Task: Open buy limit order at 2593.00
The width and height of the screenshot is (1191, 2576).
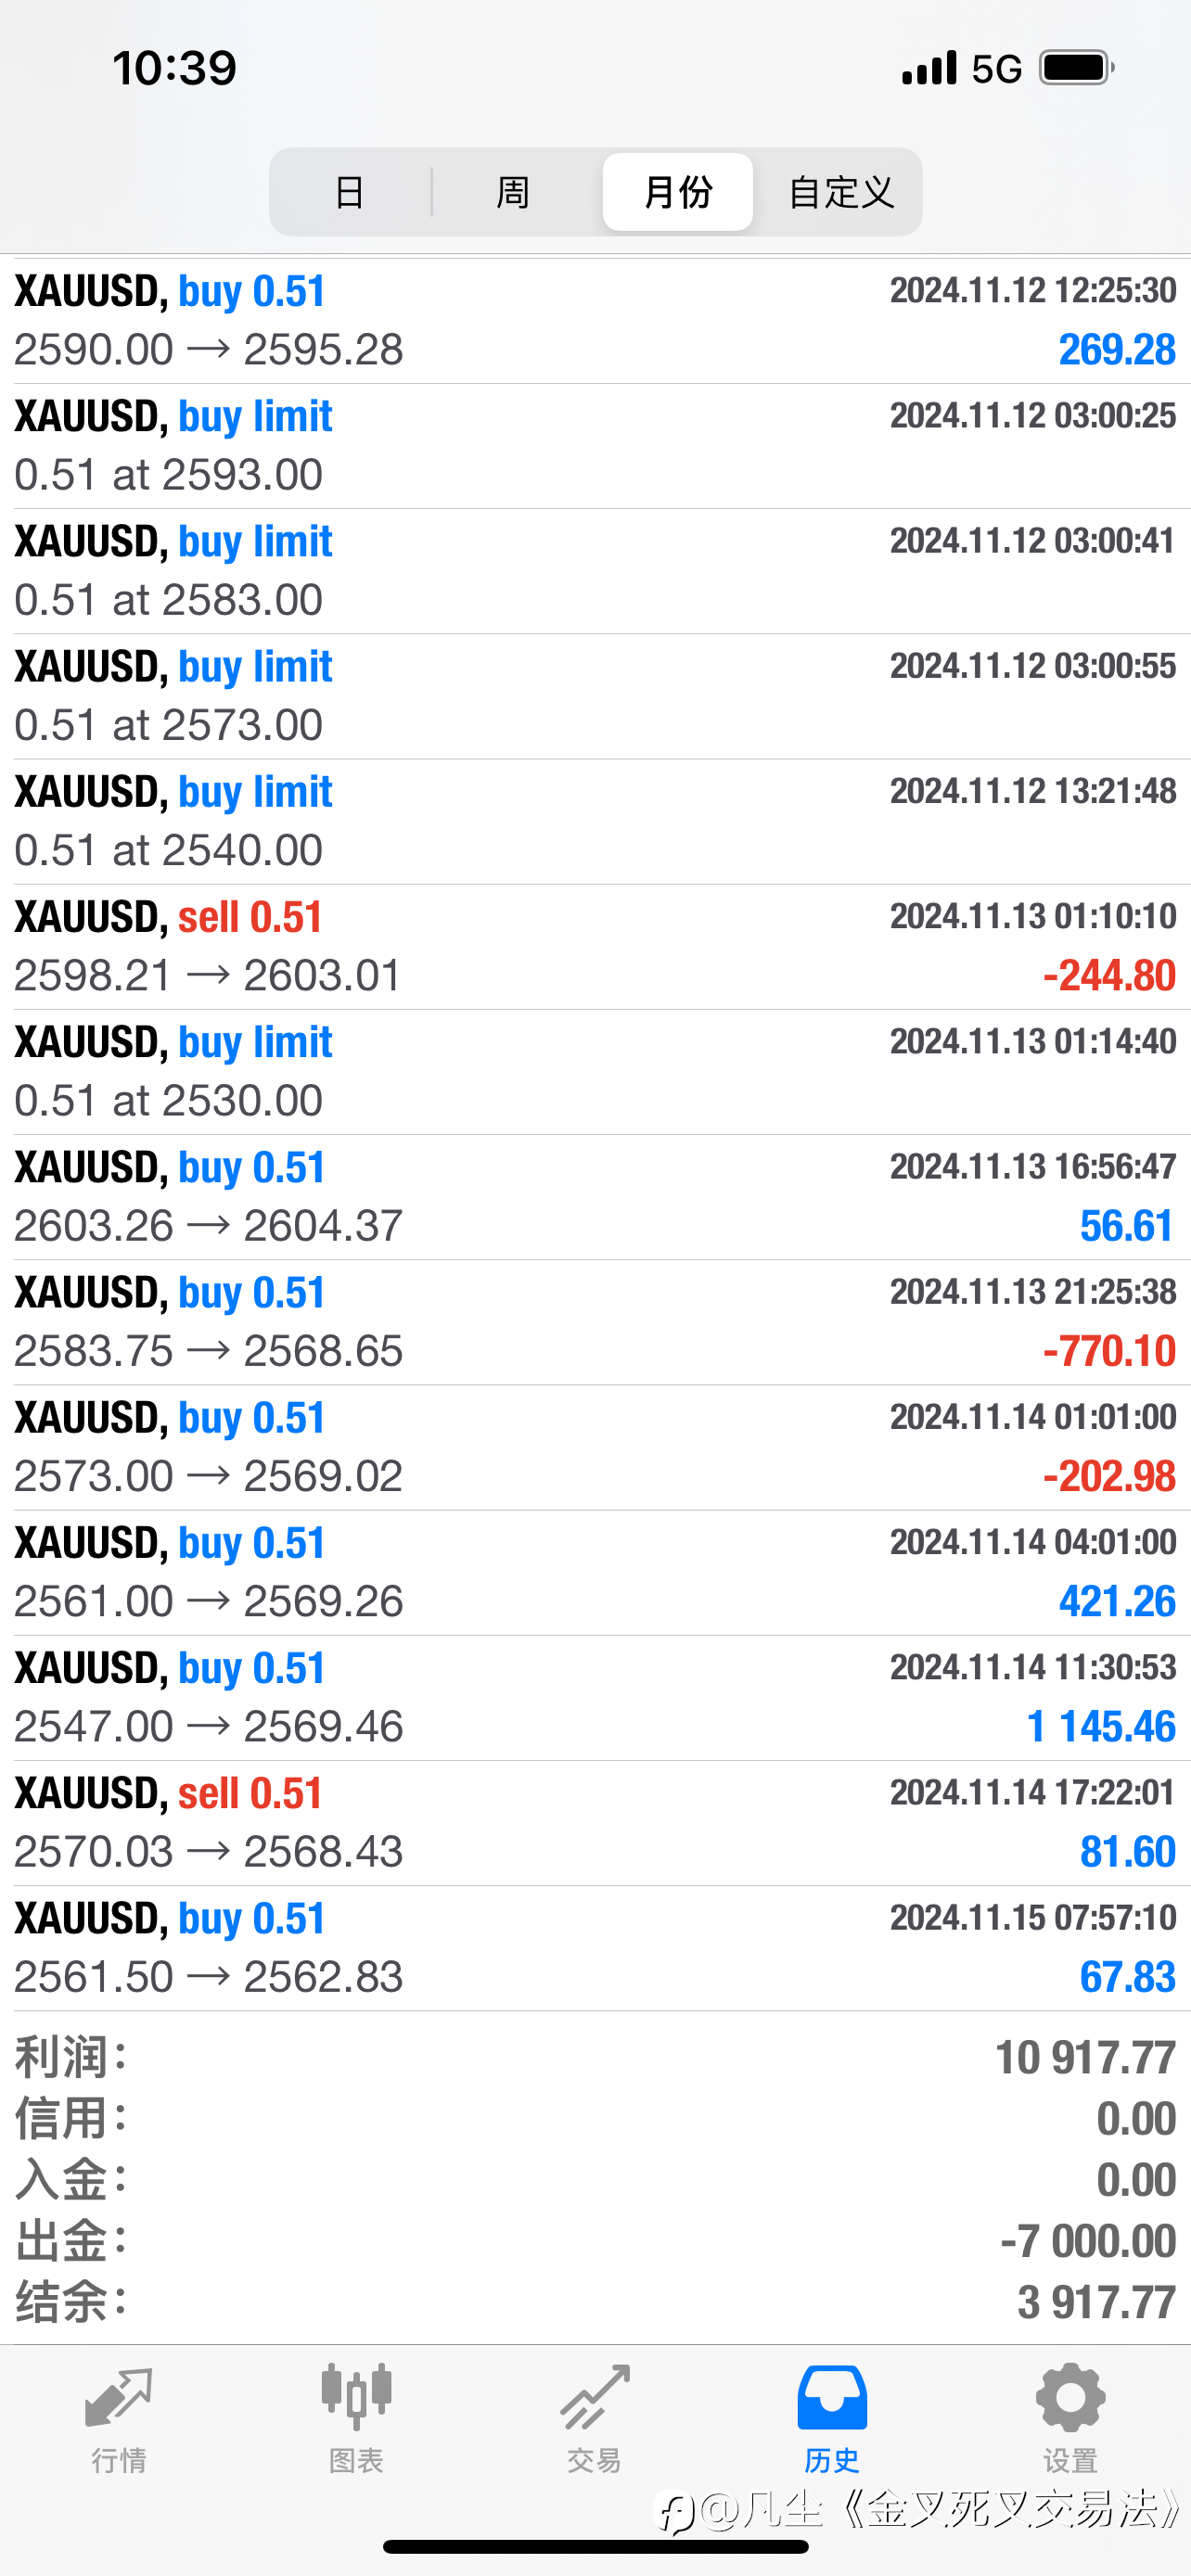Action: coord(595,446)
